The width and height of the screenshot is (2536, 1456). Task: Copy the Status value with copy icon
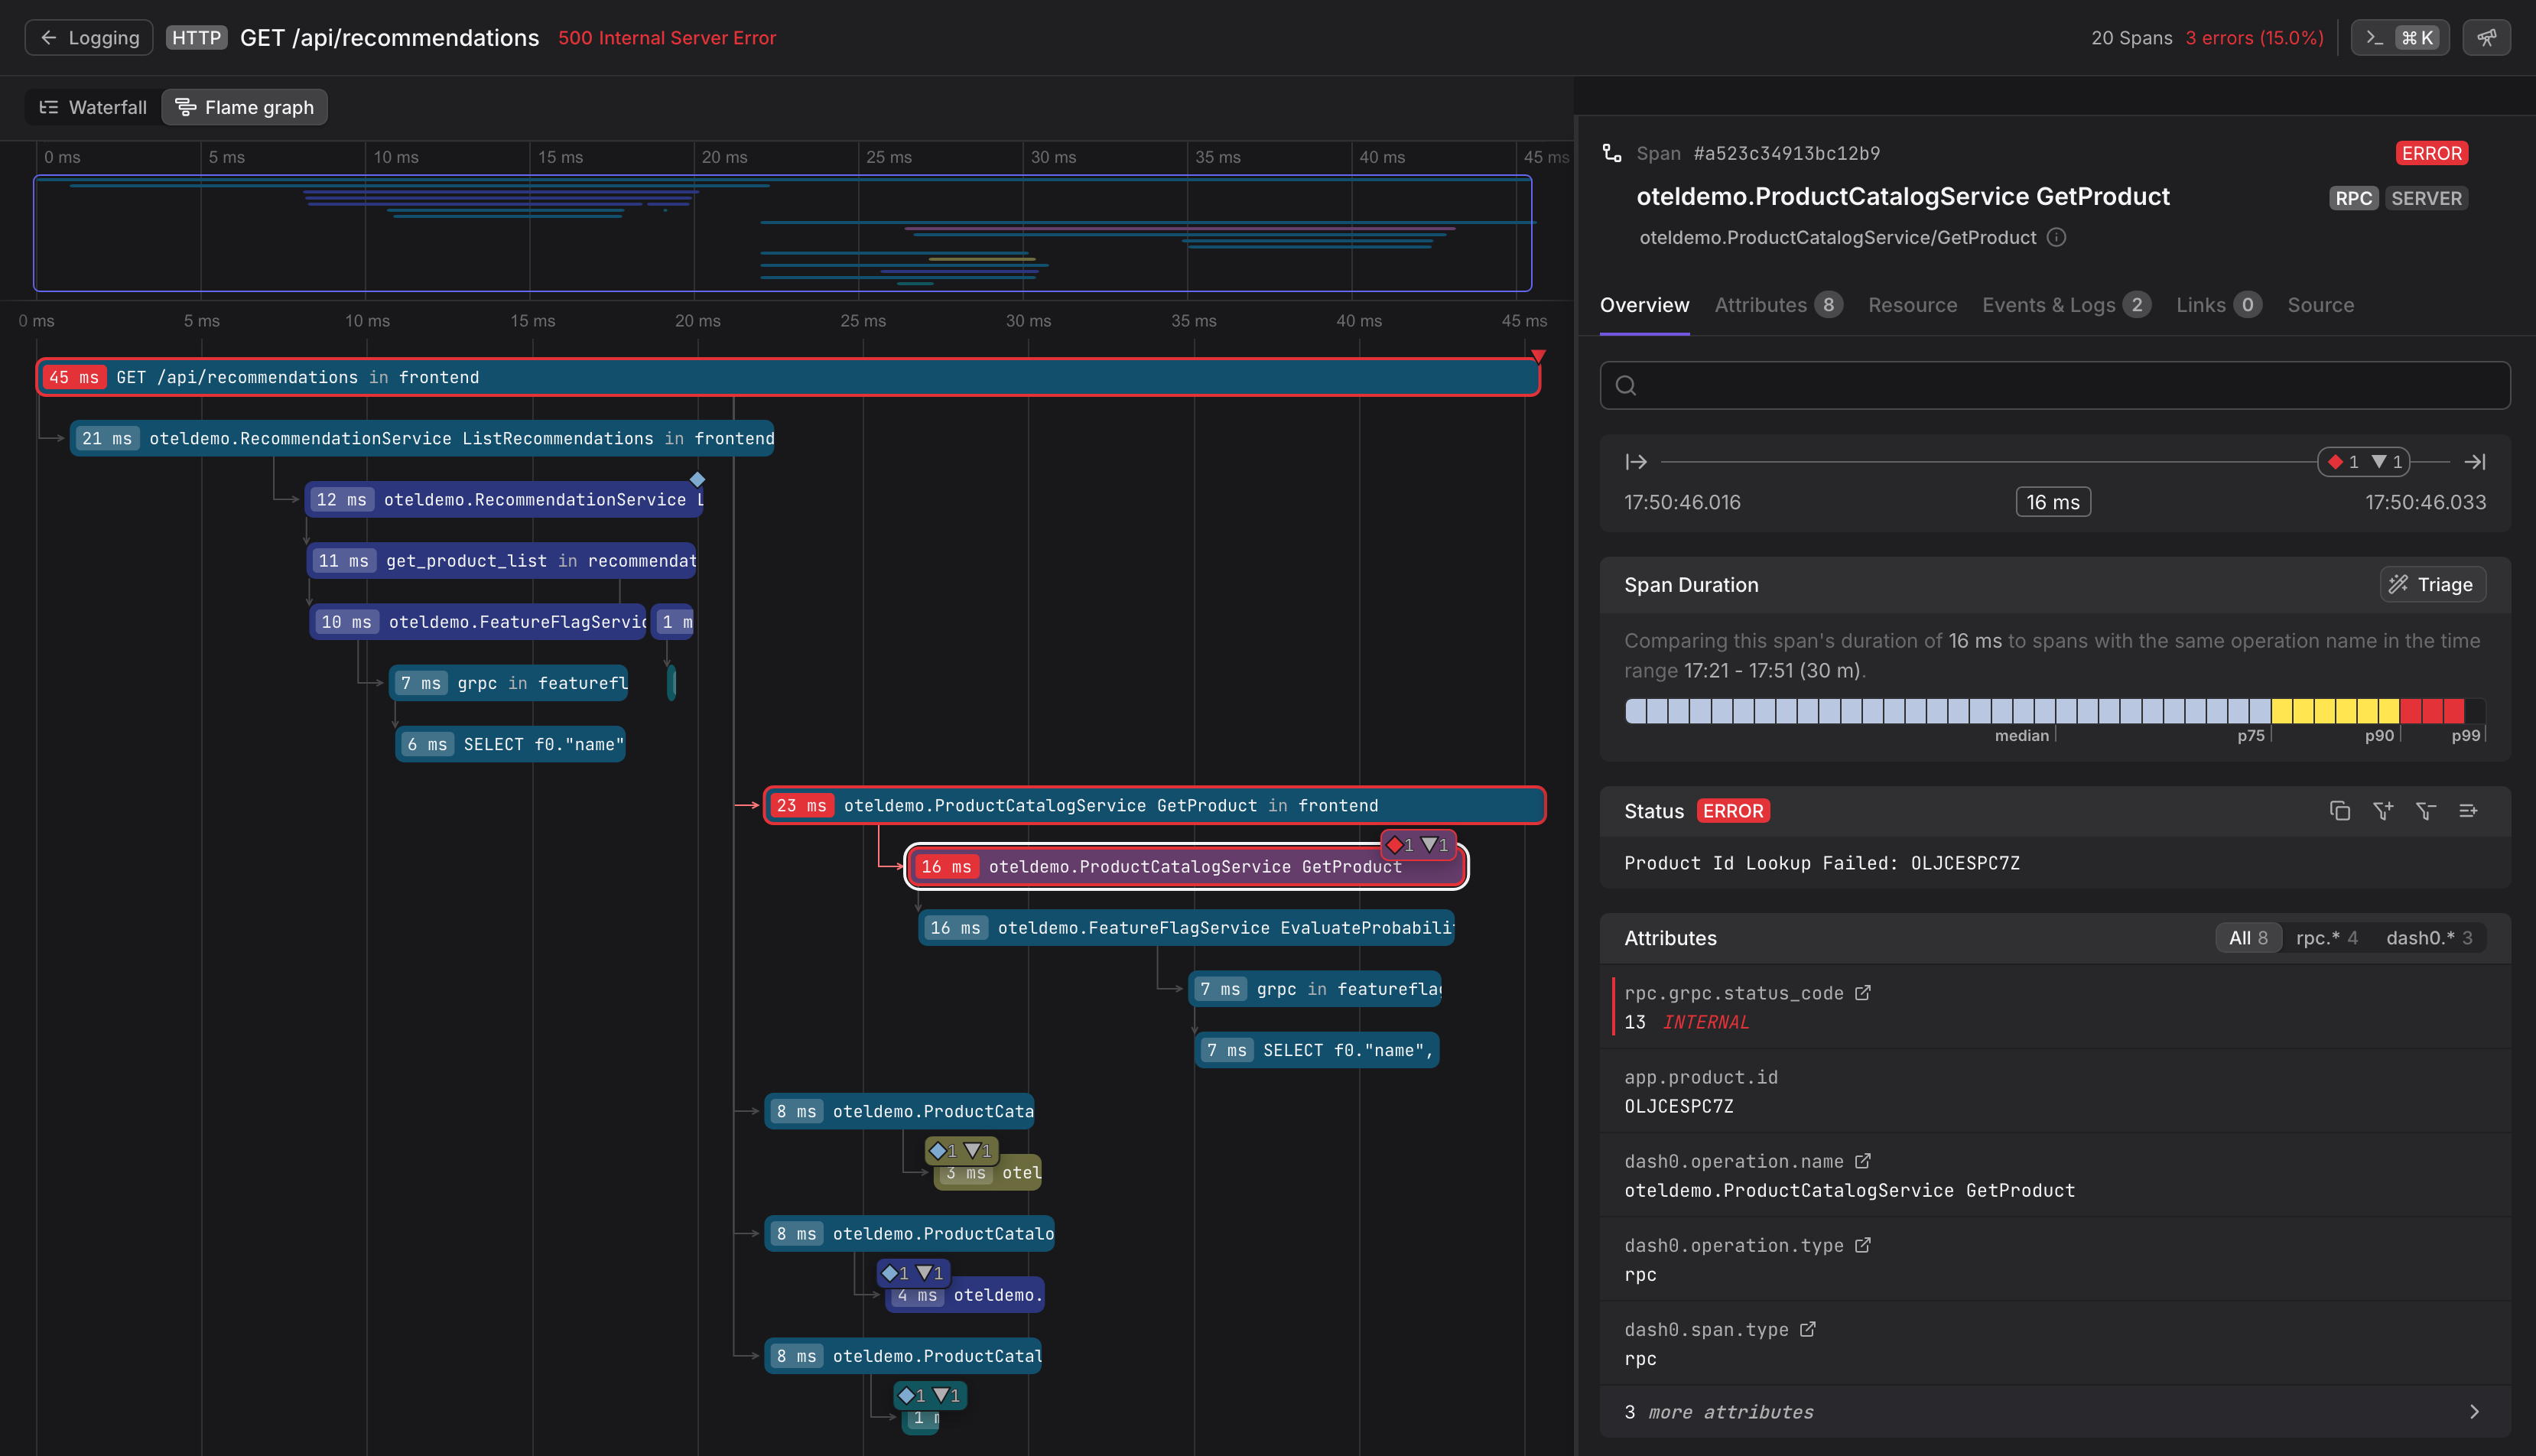coord(2339,811)
